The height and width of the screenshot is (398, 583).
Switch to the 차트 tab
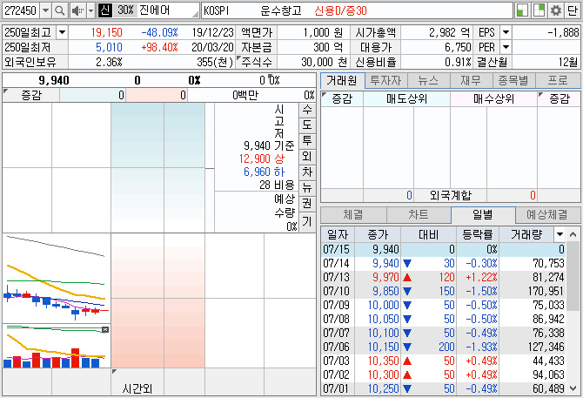click(419, 214)
